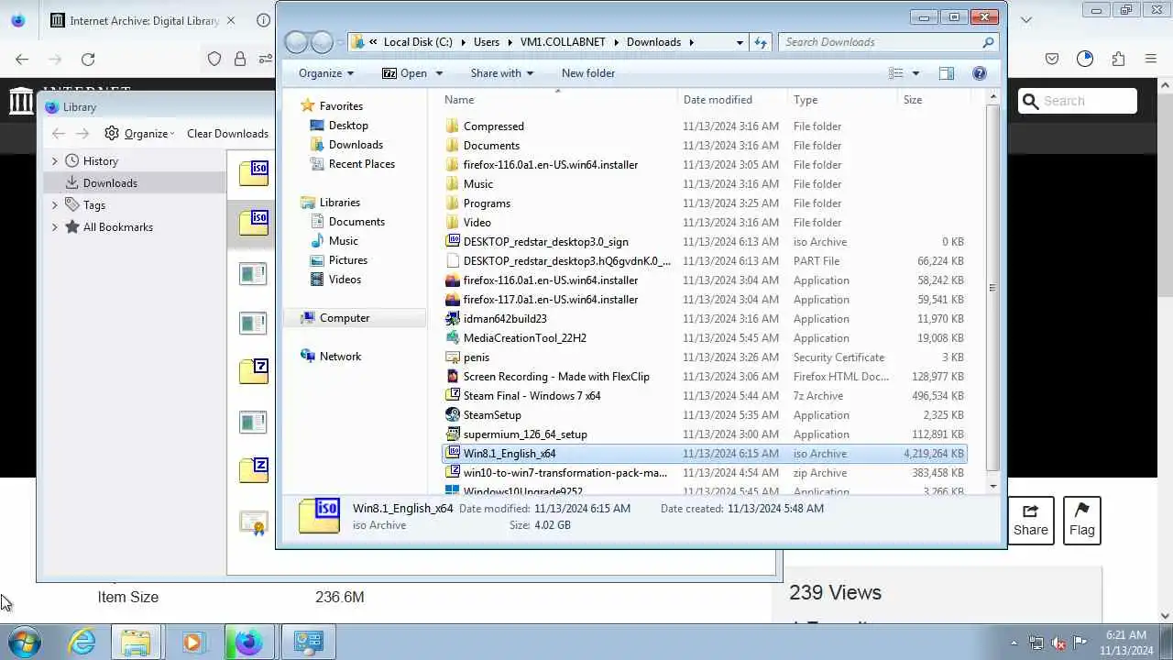Click the Internet Archive Search box
This screenshot has width=1173, height=660.
1078,101
